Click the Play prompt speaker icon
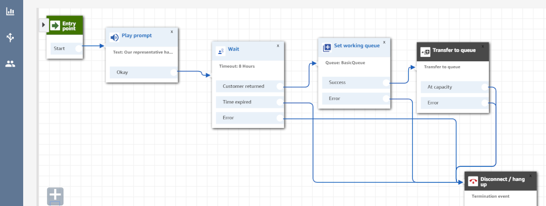The width and height of the screenshot is (546, 206). coord(114,37)
